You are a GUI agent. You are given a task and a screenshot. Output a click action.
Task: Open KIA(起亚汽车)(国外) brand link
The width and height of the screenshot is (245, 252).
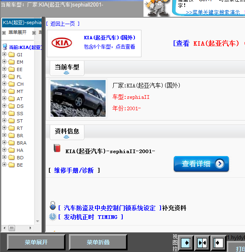pos(110,38)
